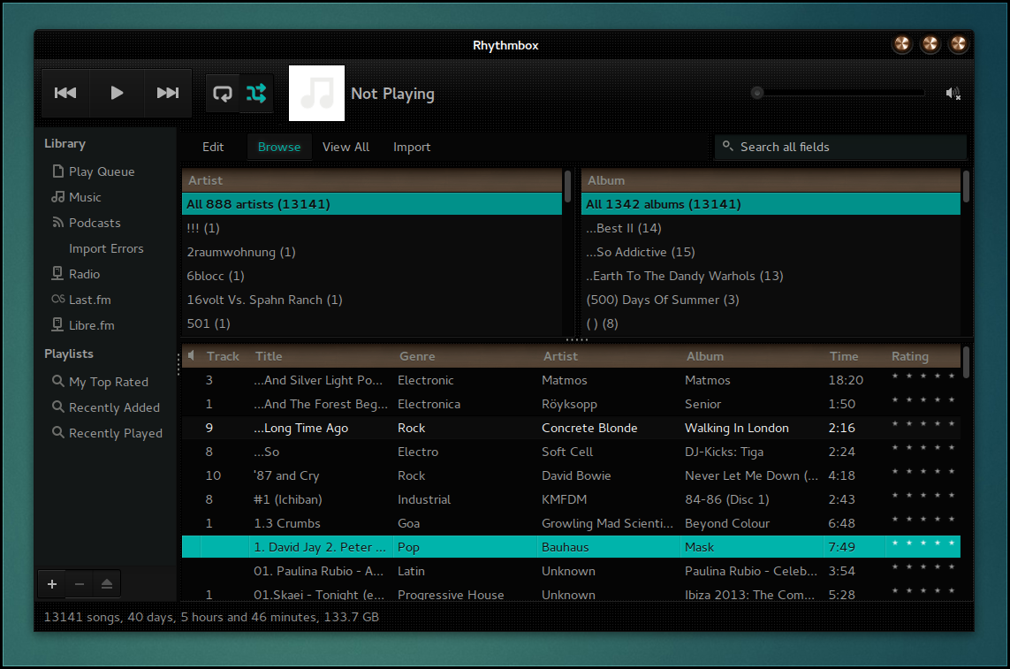Sort by the Artist browser header
Screen dimensions: 1010x669
[x=372, y=180]
